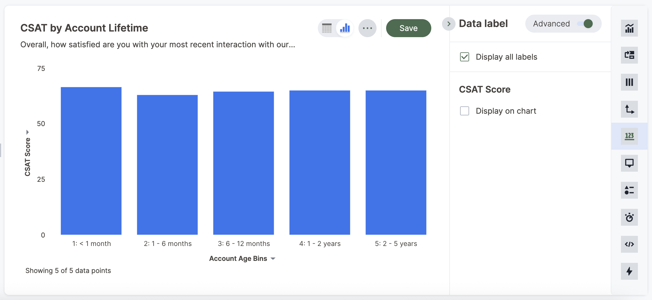Uncheck Display all labels checkbox
The height and width of the screenshot is (300, 652).
(x=465, y=57)
